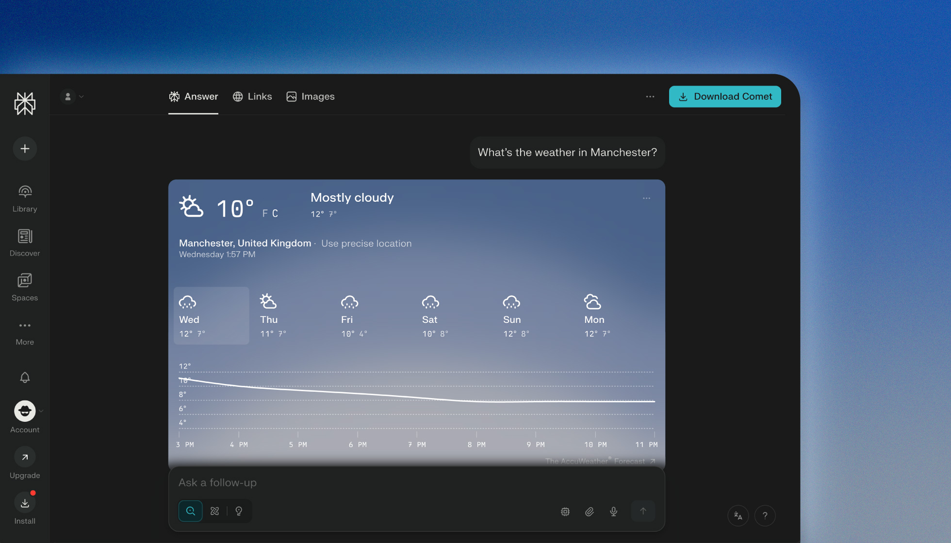Image resolution: width=951 pixels, height=543 pixels.
Task: Open the weather card options menu
Action: pyautogui.click(x=646, y=198)
